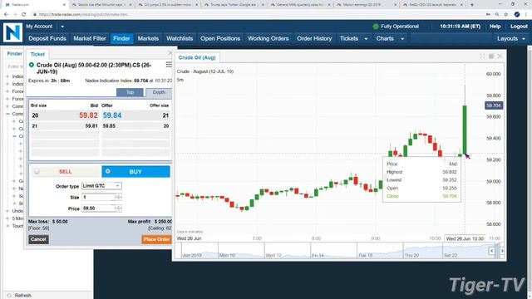
Task: Click the Logout link
Action: click(x=519, y=27)
